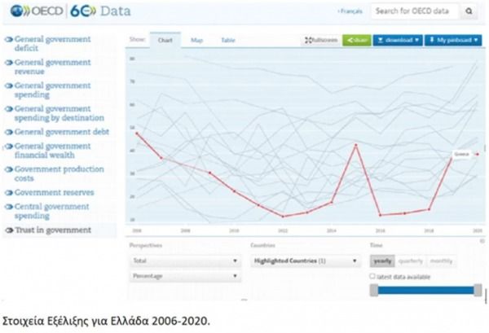Click the Search for OECD data field

[x=414, y=11]
